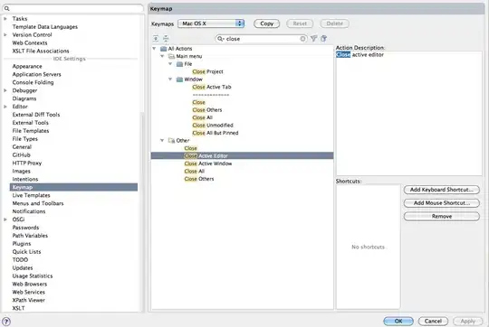This screenshot has height=327, width=489.
Task: Click the Copy keymap button
Action: pyautogui.click(x=266, y=23)
